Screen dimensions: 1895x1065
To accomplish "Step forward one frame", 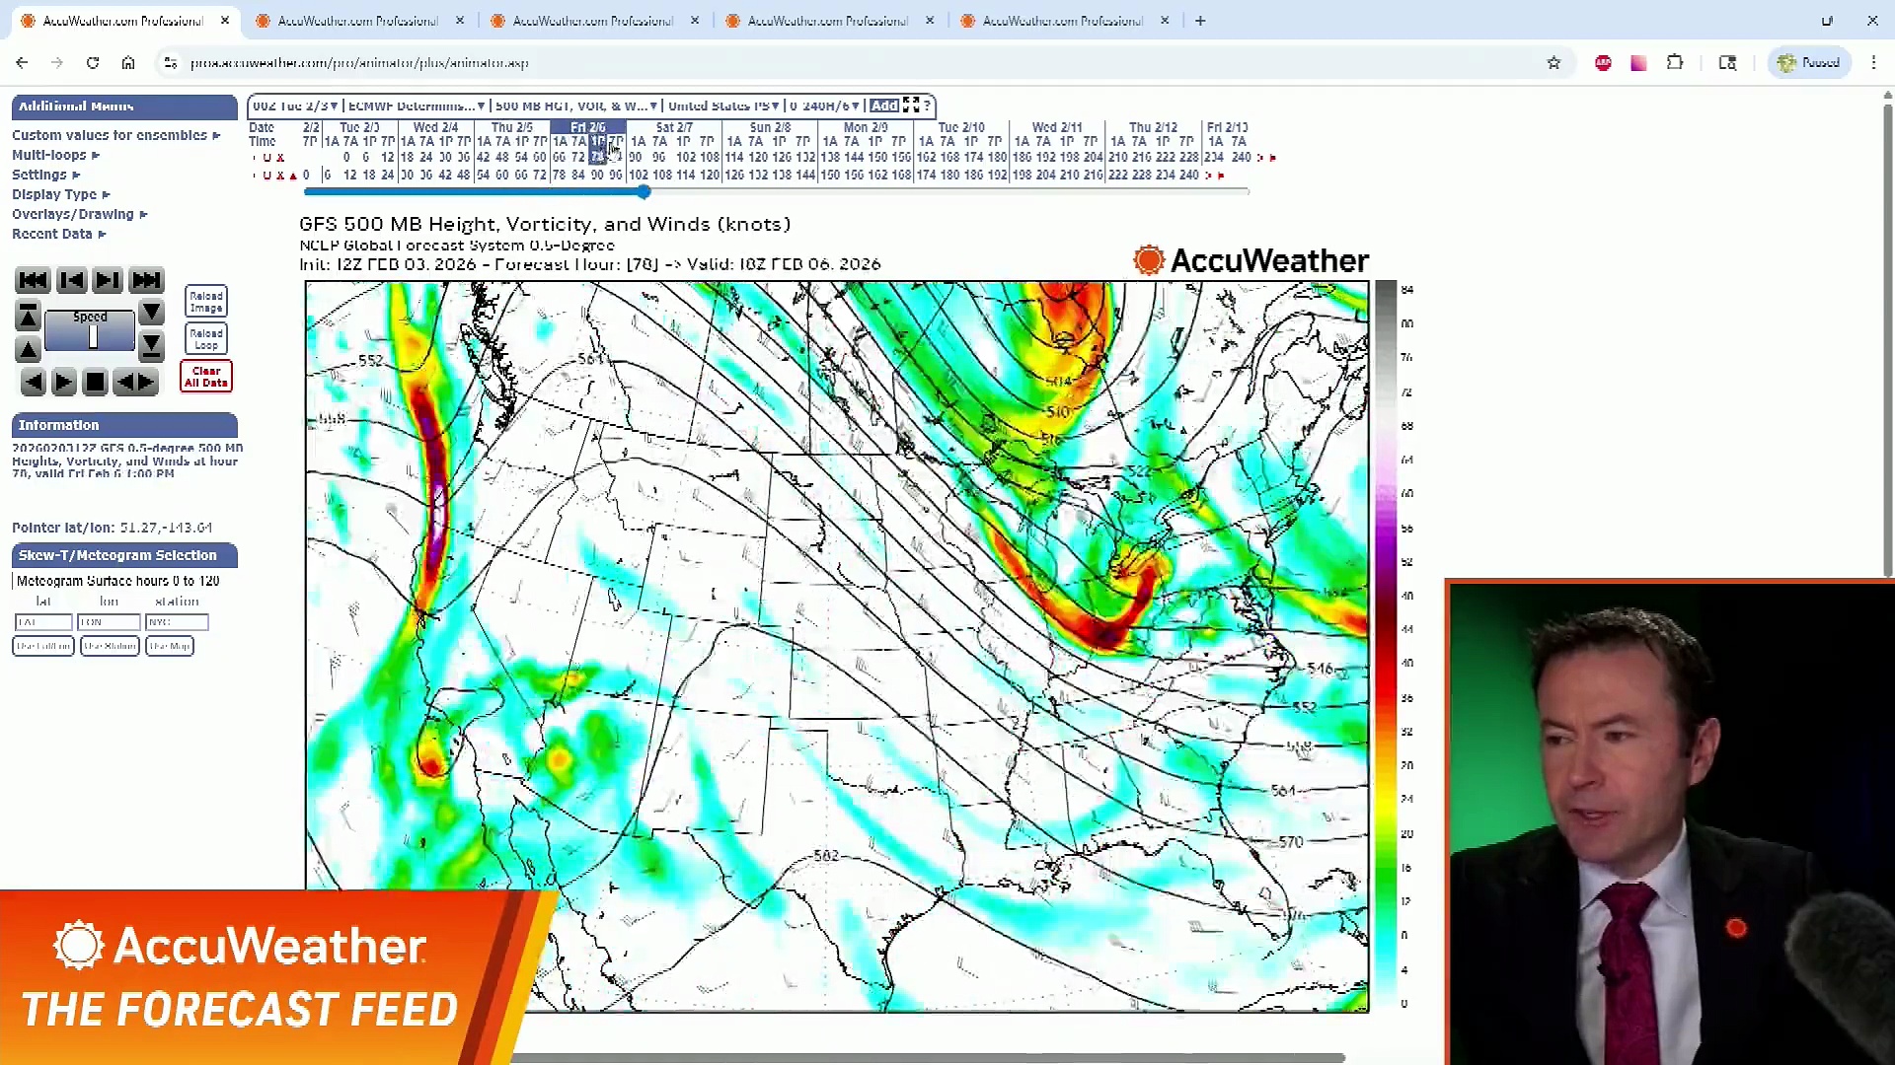I will point(108,281).
